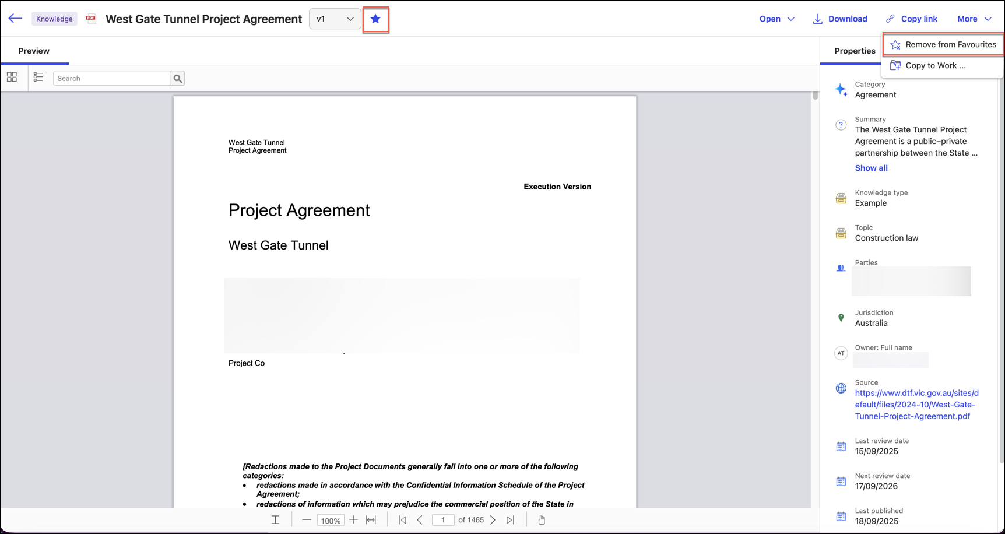1005x534 pixels.
Task: Click the back arrow to leave document
Action: (15, 18)
